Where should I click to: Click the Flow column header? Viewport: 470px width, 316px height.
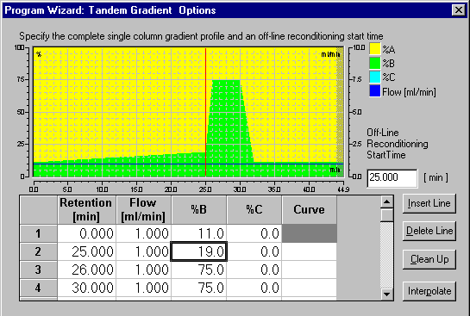pos(143,210)
